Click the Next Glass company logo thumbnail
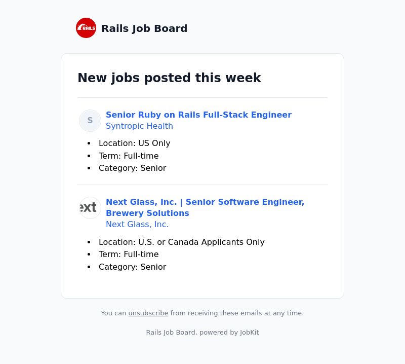The height and width of the screenshot is (364, 405). point(90,208)
